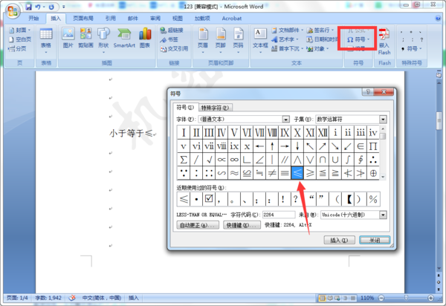Select the 符号 tab in Symbol dialog
The image size is (446, 306).
click(x=185, y=107)
